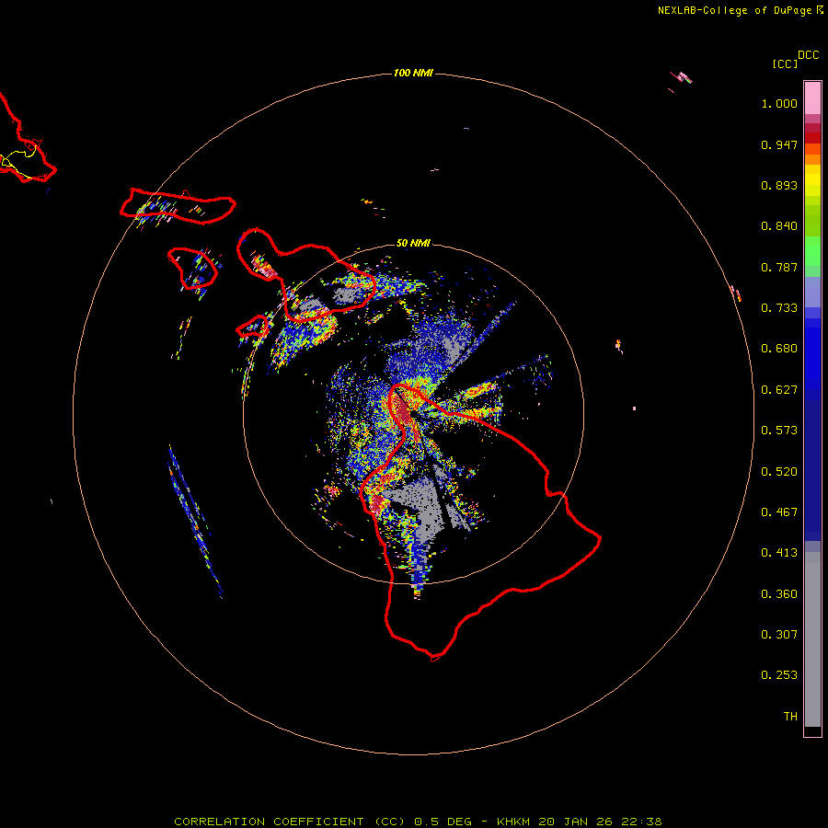This screenshot has height=828, width=828.
Task: Click the 50 NMI range ring label
Action: (x=413, y=243)
